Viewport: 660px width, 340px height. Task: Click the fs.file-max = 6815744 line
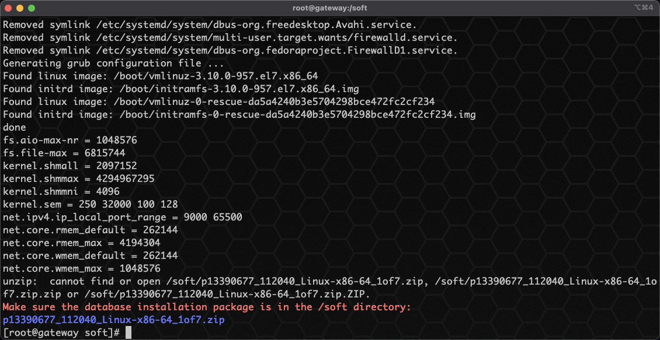[64, 153]
